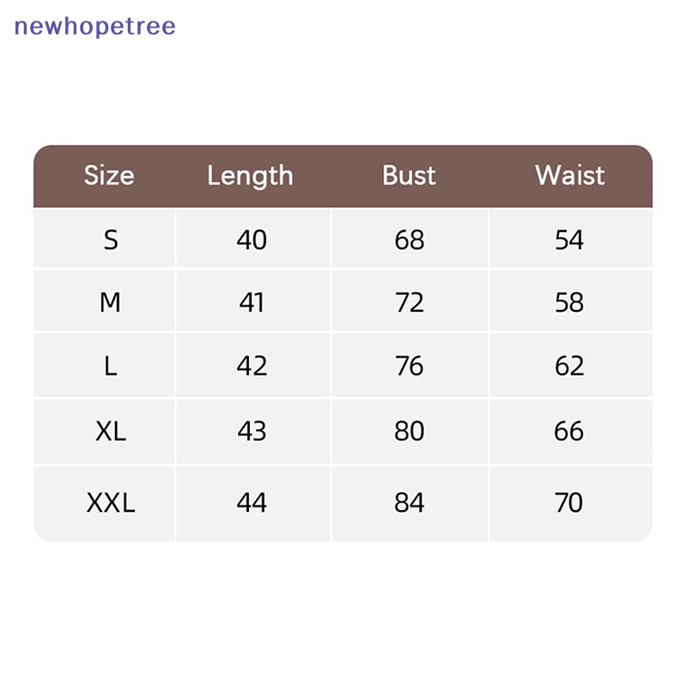Click waist value 54 in the S row
The image size is (687, 687).
[569, 240]
